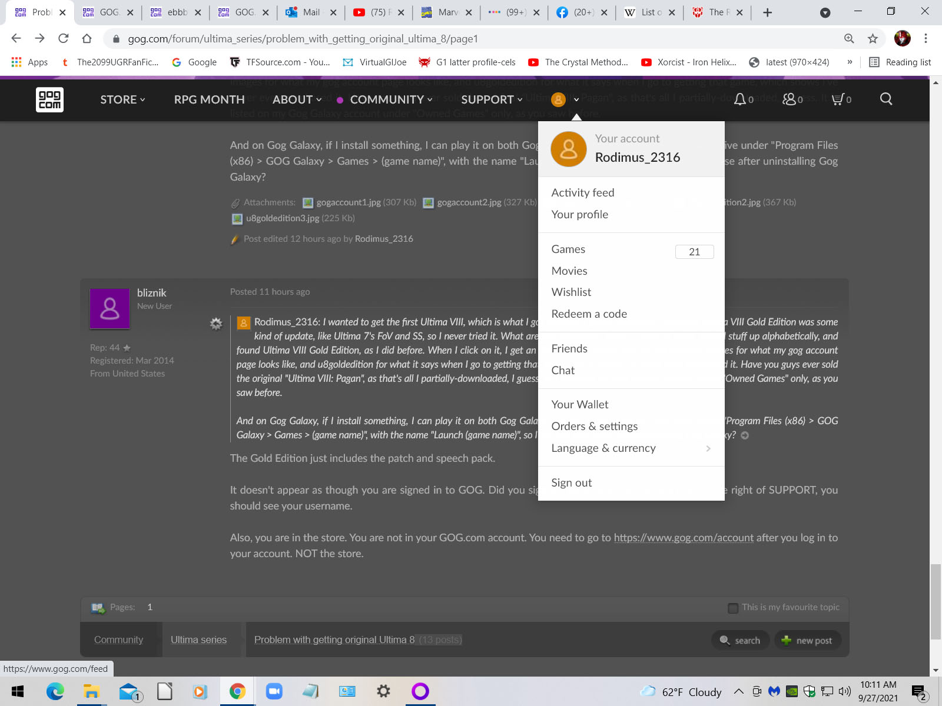The height and width of the screenshot is (706, 942).
Task: Click the browser back arrow
Action: point(16,38)
